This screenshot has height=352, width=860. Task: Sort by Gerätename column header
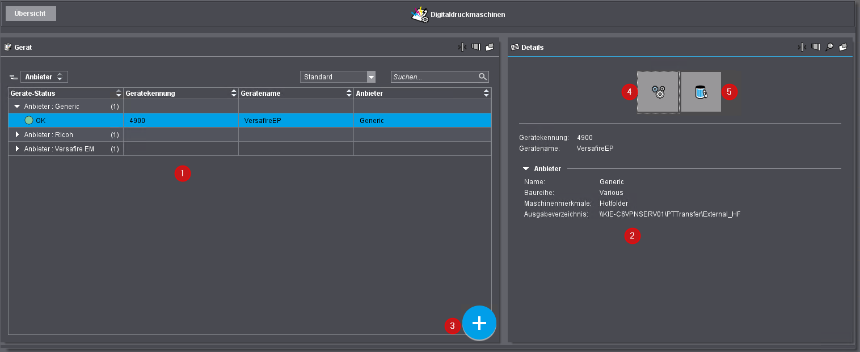tap(296, 93)
